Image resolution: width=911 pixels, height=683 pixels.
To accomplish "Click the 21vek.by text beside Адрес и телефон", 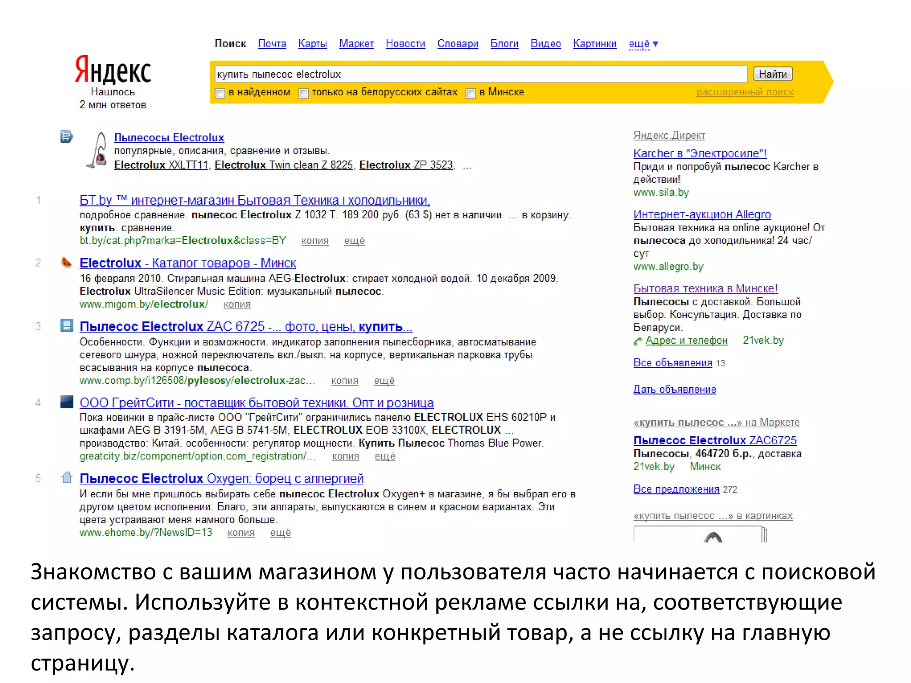I will (763, 340).
